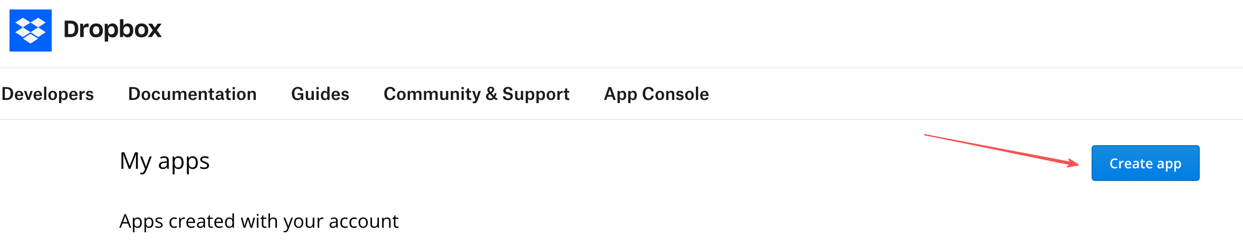Navigate to Dropbox Developers home link

(x=47, y=94)
